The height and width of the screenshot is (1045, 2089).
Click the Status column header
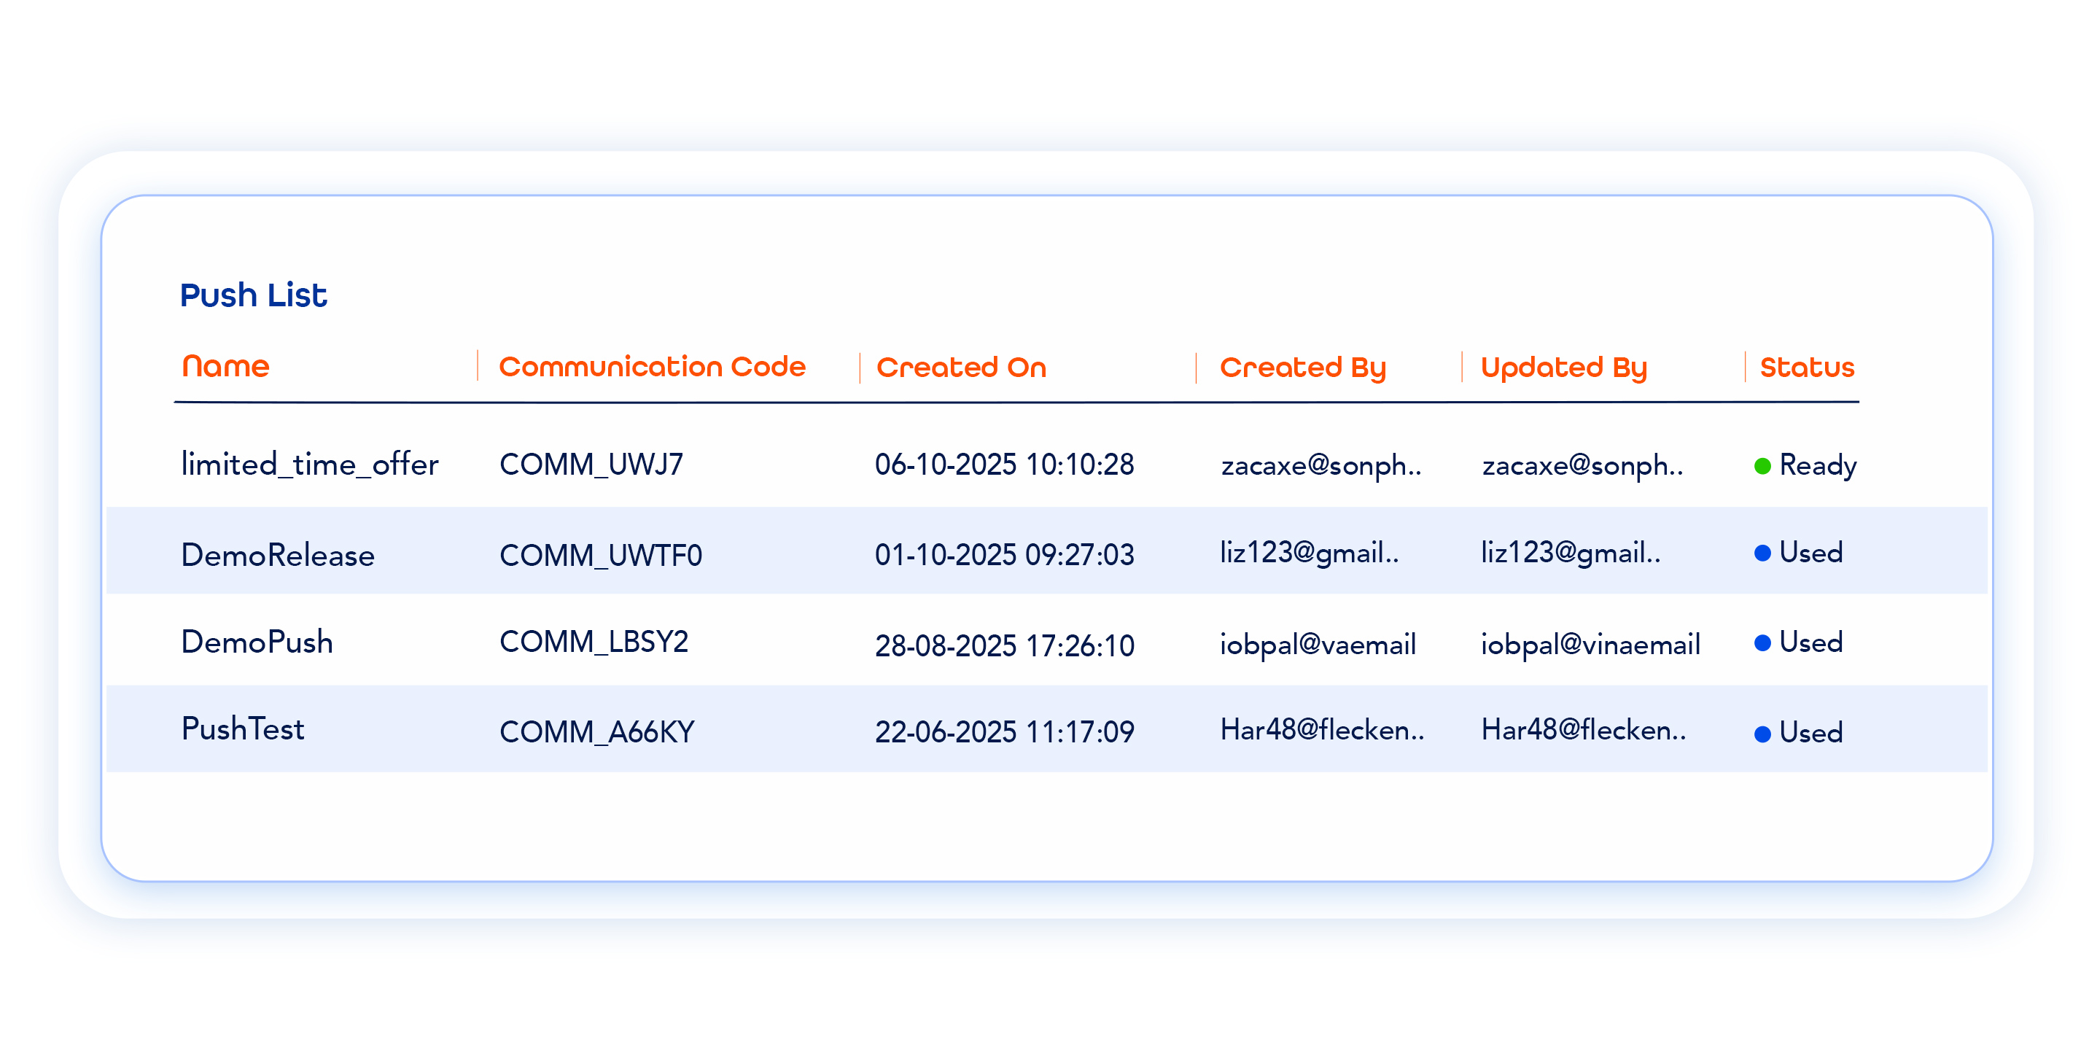[x=1807, y=368]
